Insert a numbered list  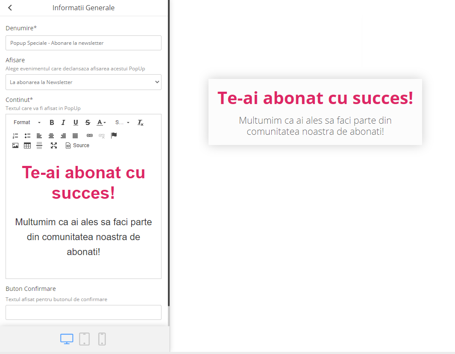coord(15,136)
